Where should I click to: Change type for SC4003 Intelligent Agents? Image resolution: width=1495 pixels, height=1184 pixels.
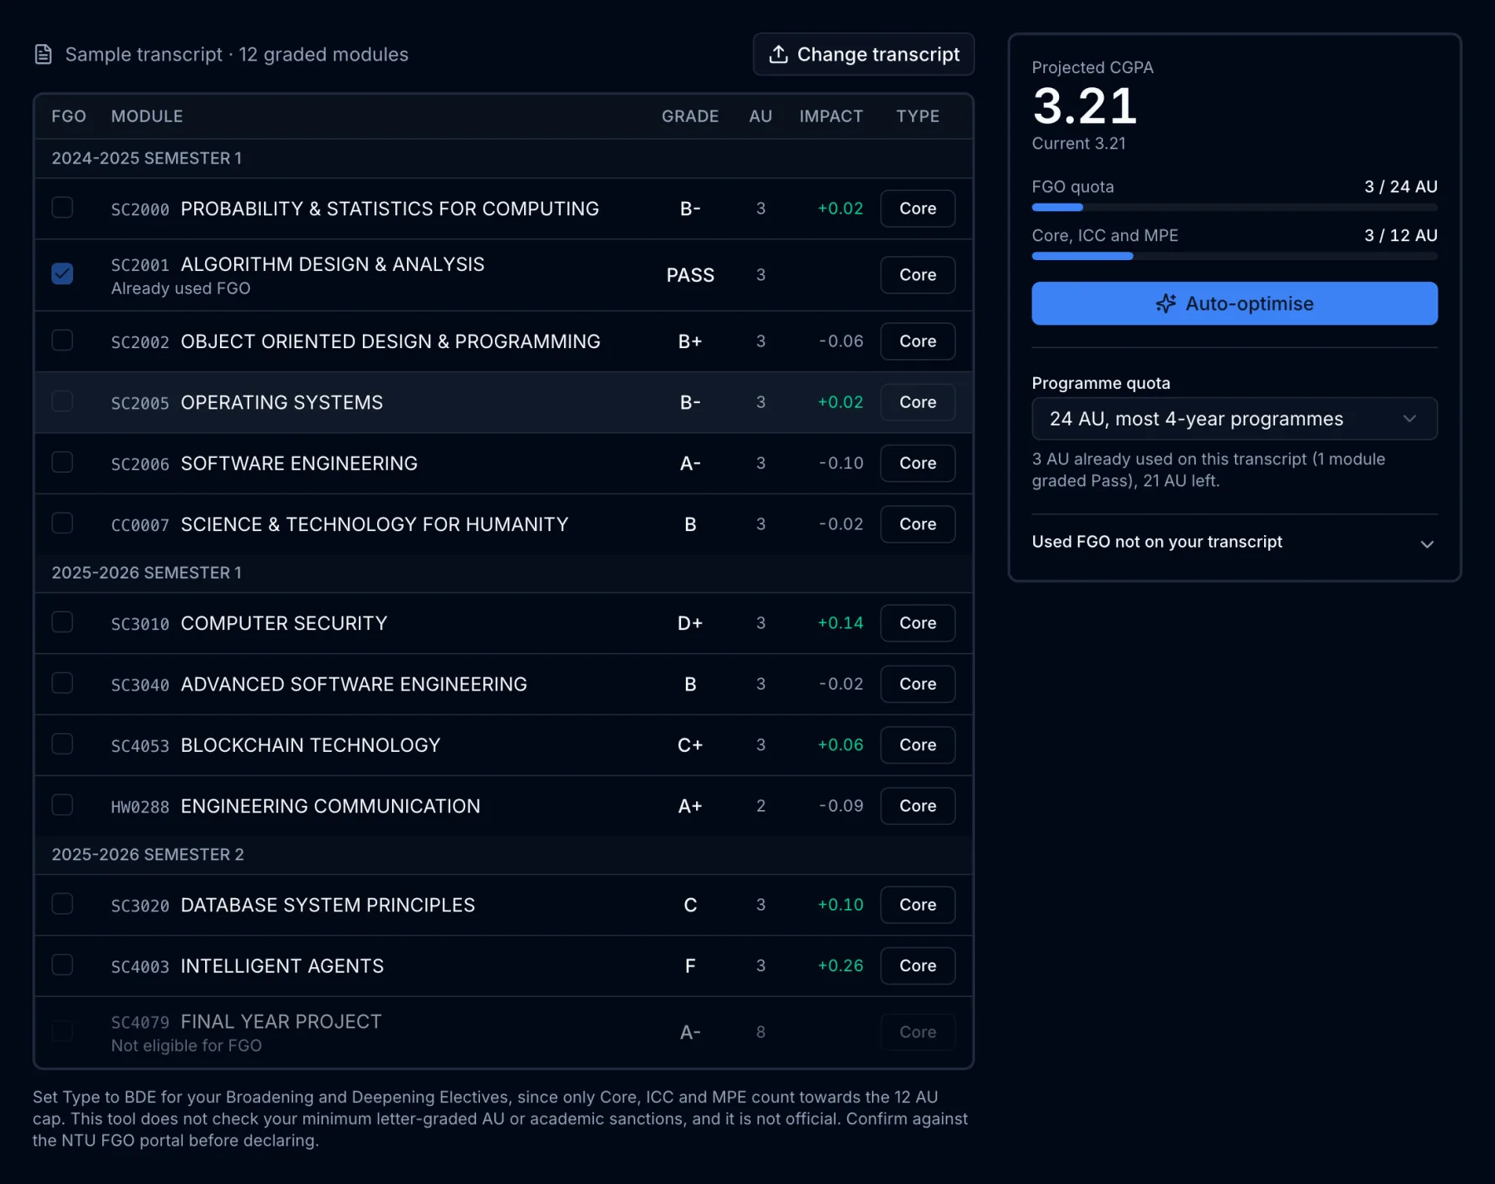(x=918, y=965)
